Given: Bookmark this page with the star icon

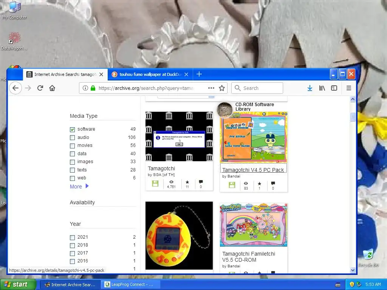Looking at the screenshot, I should [x=222, y=88].
